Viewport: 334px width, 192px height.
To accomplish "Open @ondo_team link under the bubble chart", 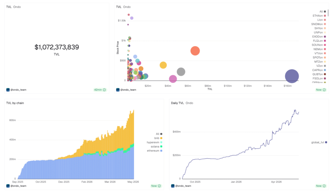I will tap(128, 90).
